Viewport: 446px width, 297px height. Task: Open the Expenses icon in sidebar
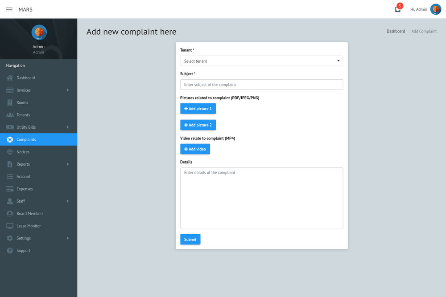(x=9, y=188)
